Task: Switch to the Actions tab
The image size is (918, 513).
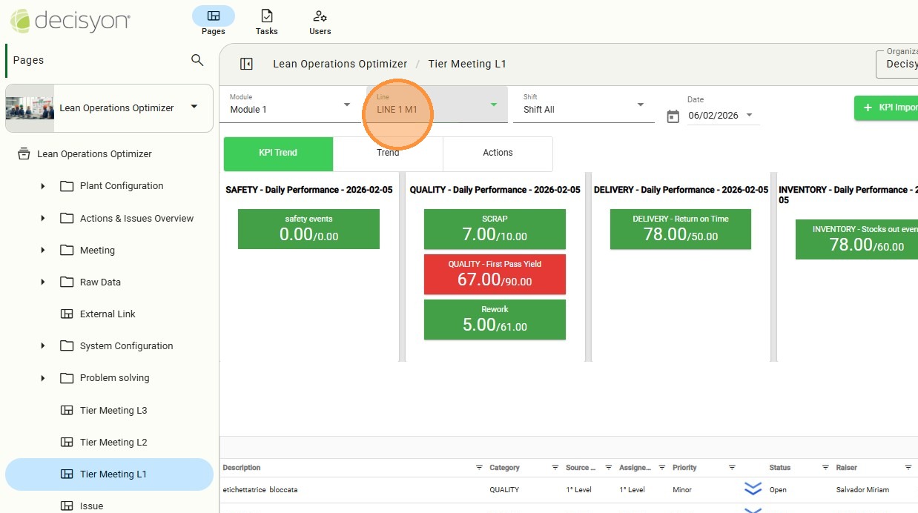Action: coord(498,153)
